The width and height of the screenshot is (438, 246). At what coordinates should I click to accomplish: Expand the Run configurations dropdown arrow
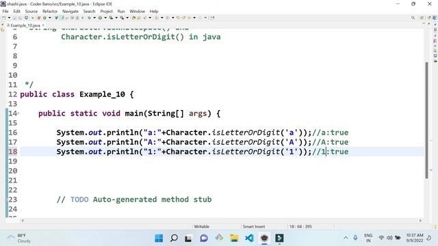pos(105,18)
